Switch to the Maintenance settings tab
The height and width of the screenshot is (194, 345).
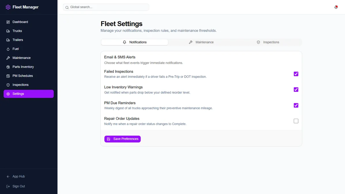coord(201,42)
